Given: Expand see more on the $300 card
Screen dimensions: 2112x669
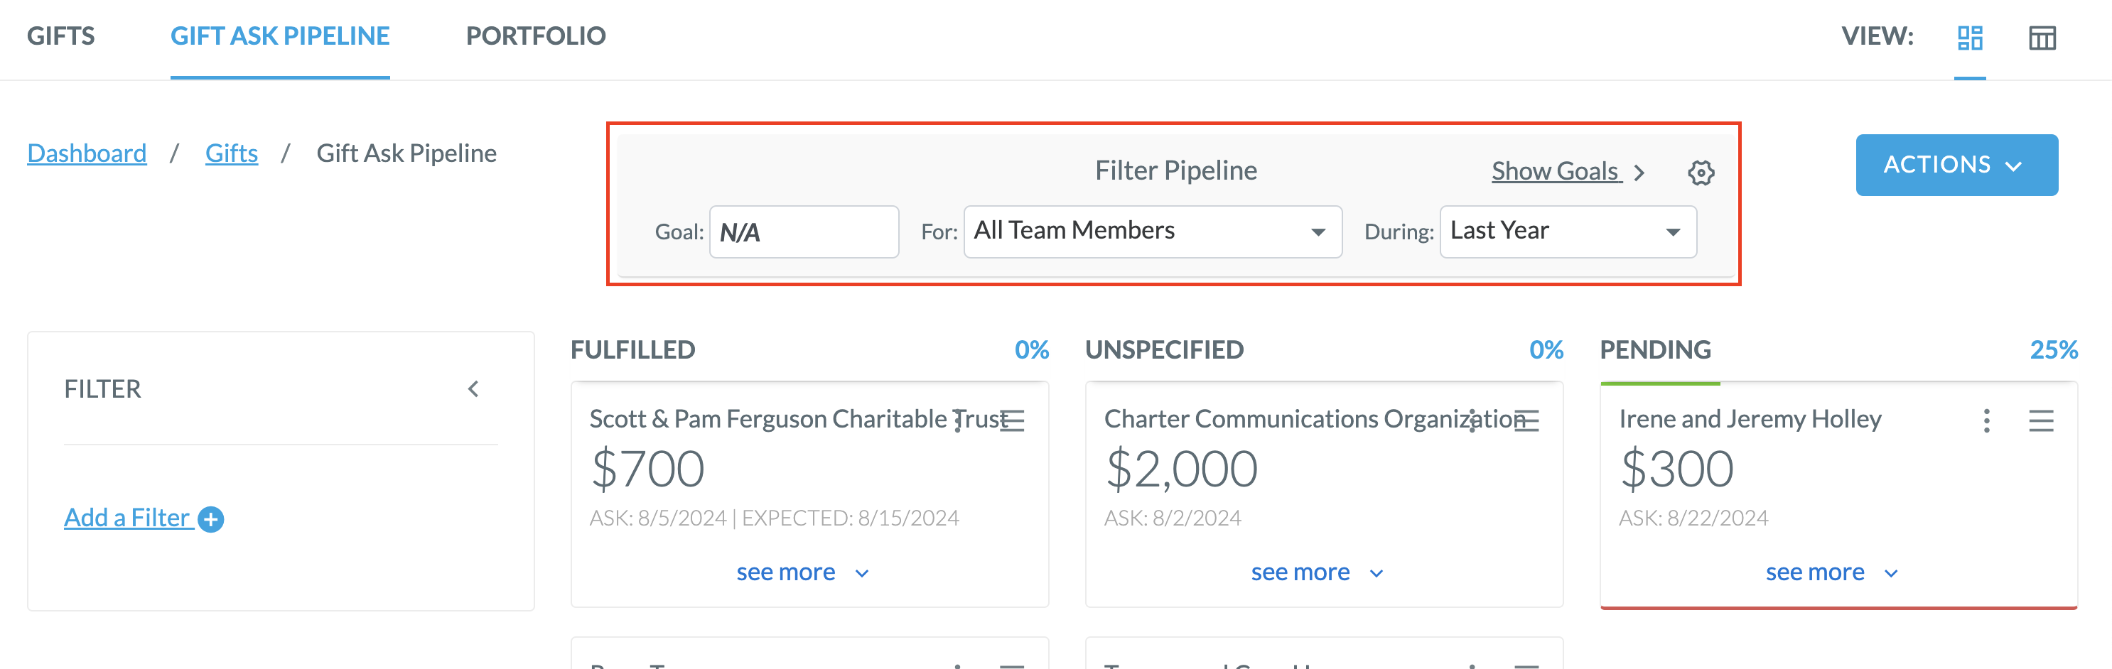Looking at the screenshot, I should click(x=1831, y=572).
